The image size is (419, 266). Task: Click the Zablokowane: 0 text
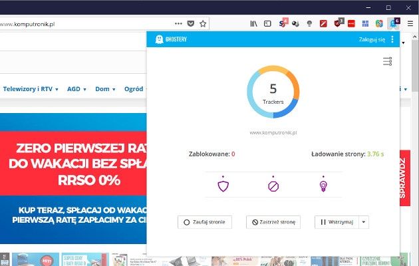point(212,154)
